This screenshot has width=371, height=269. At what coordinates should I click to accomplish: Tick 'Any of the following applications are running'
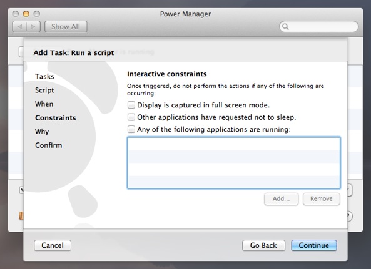[131, 129]
